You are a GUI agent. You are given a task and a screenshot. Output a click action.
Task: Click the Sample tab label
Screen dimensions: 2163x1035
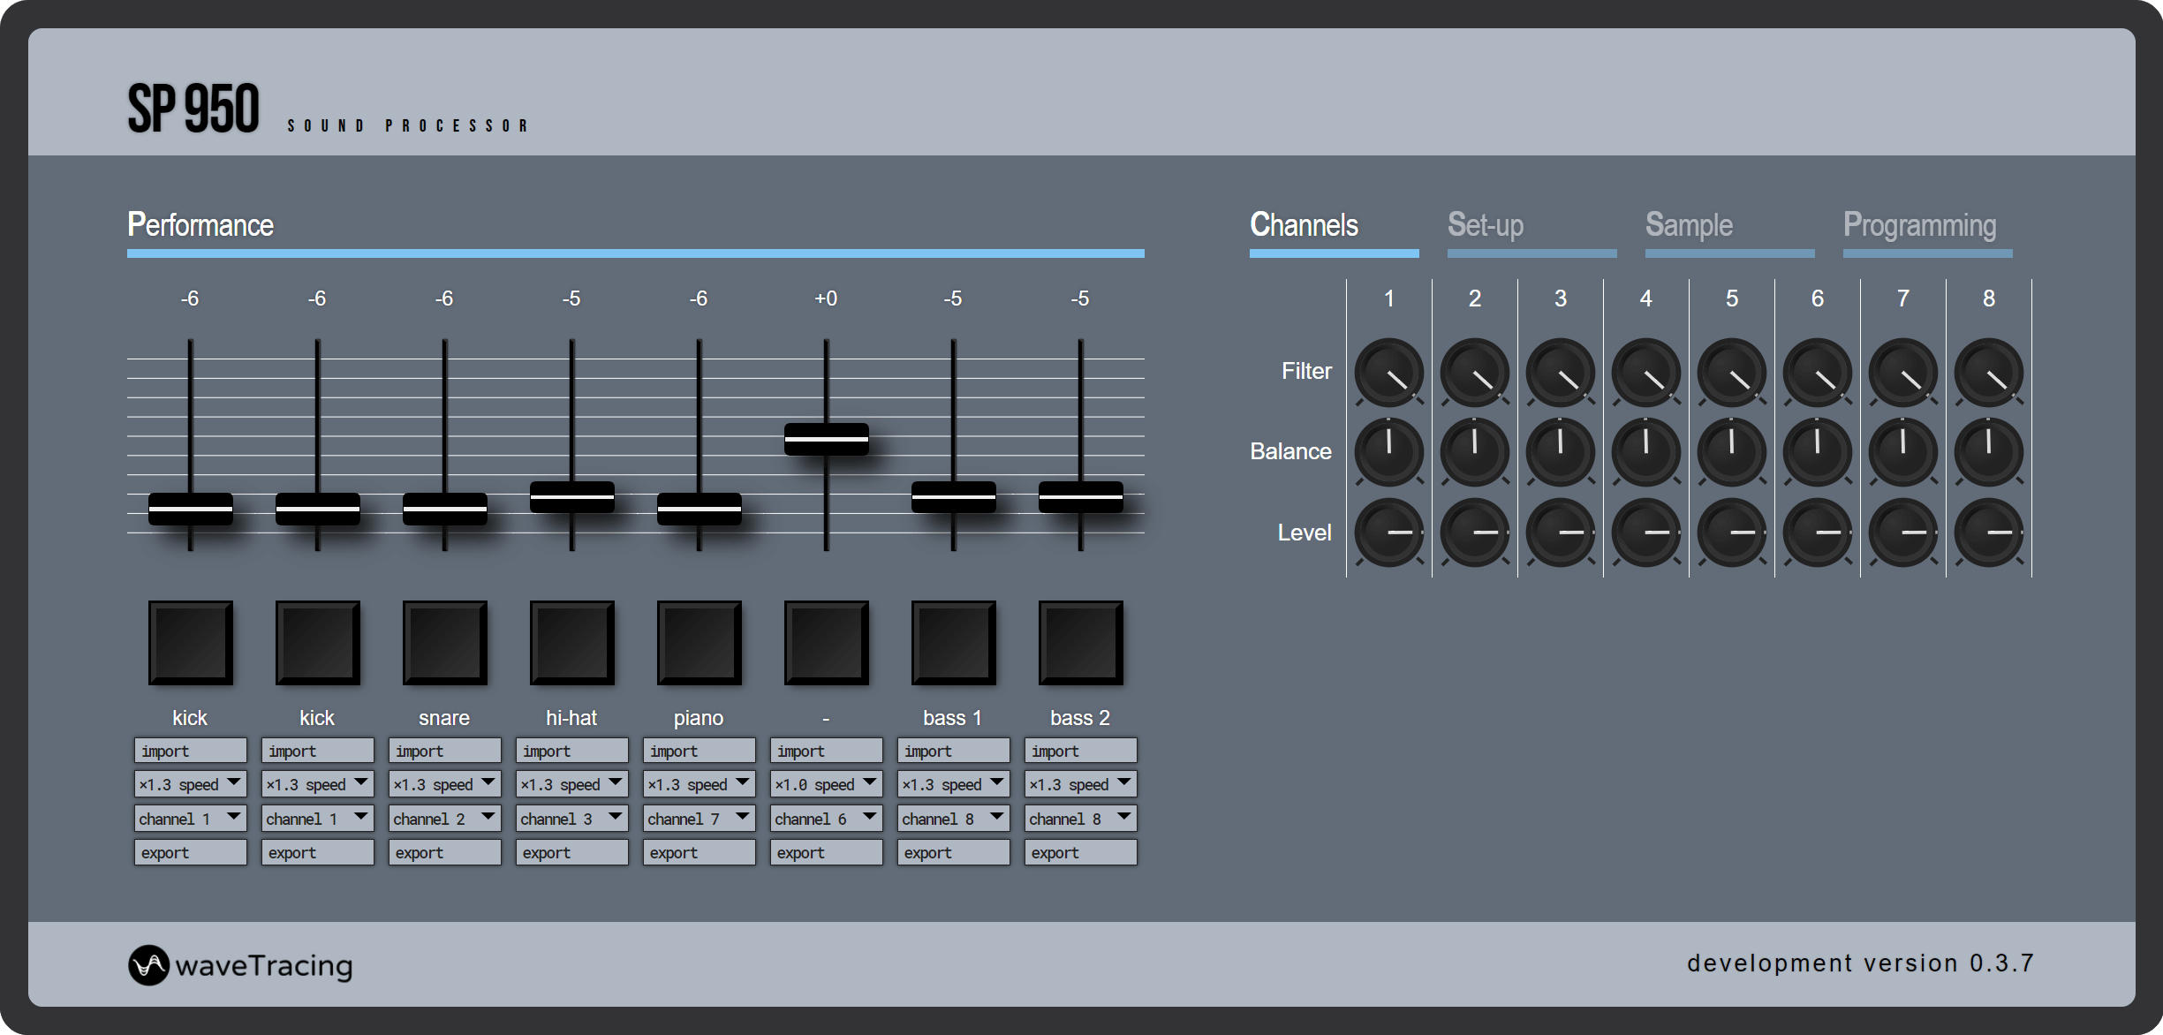1689,225
